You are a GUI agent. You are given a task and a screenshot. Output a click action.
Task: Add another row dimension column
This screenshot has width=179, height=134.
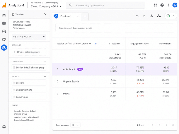click(96, 44)
